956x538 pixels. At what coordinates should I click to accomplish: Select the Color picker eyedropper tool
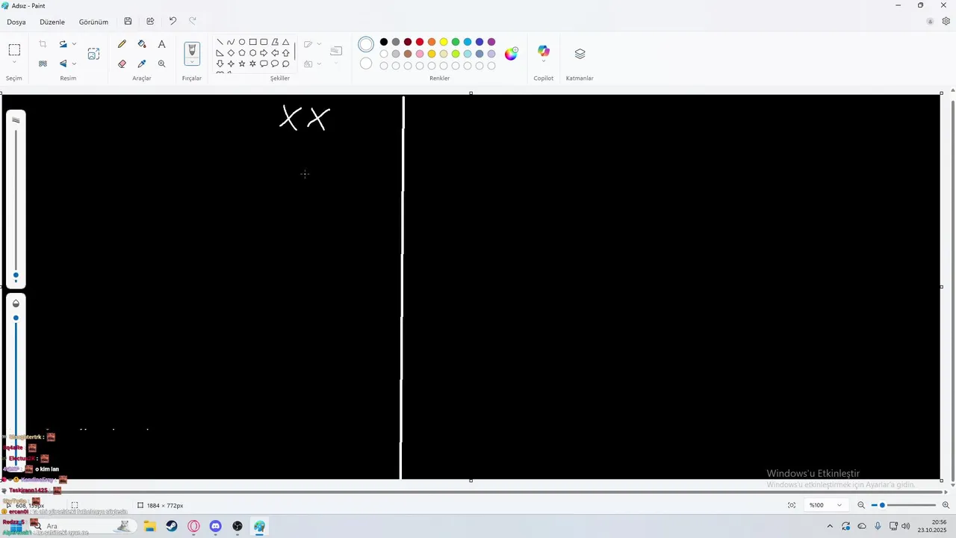pos(142,64)
